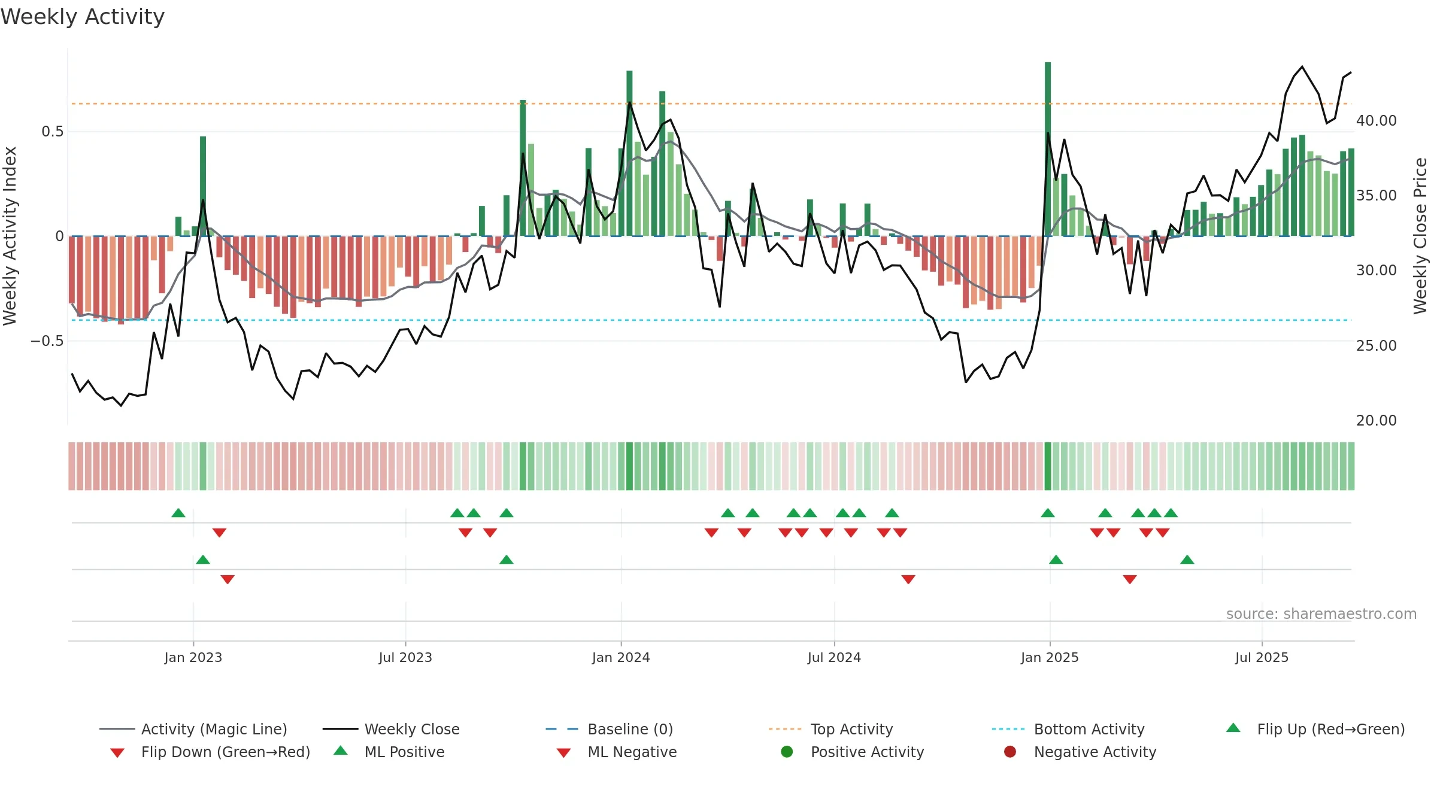1437x808 pixels.
Task: Click the Weekly Close Price axis title
Action: (1420, 236)
